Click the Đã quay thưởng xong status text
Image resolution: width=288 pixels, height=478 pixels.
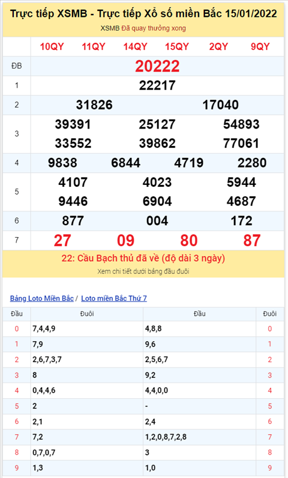pos(154,28)
